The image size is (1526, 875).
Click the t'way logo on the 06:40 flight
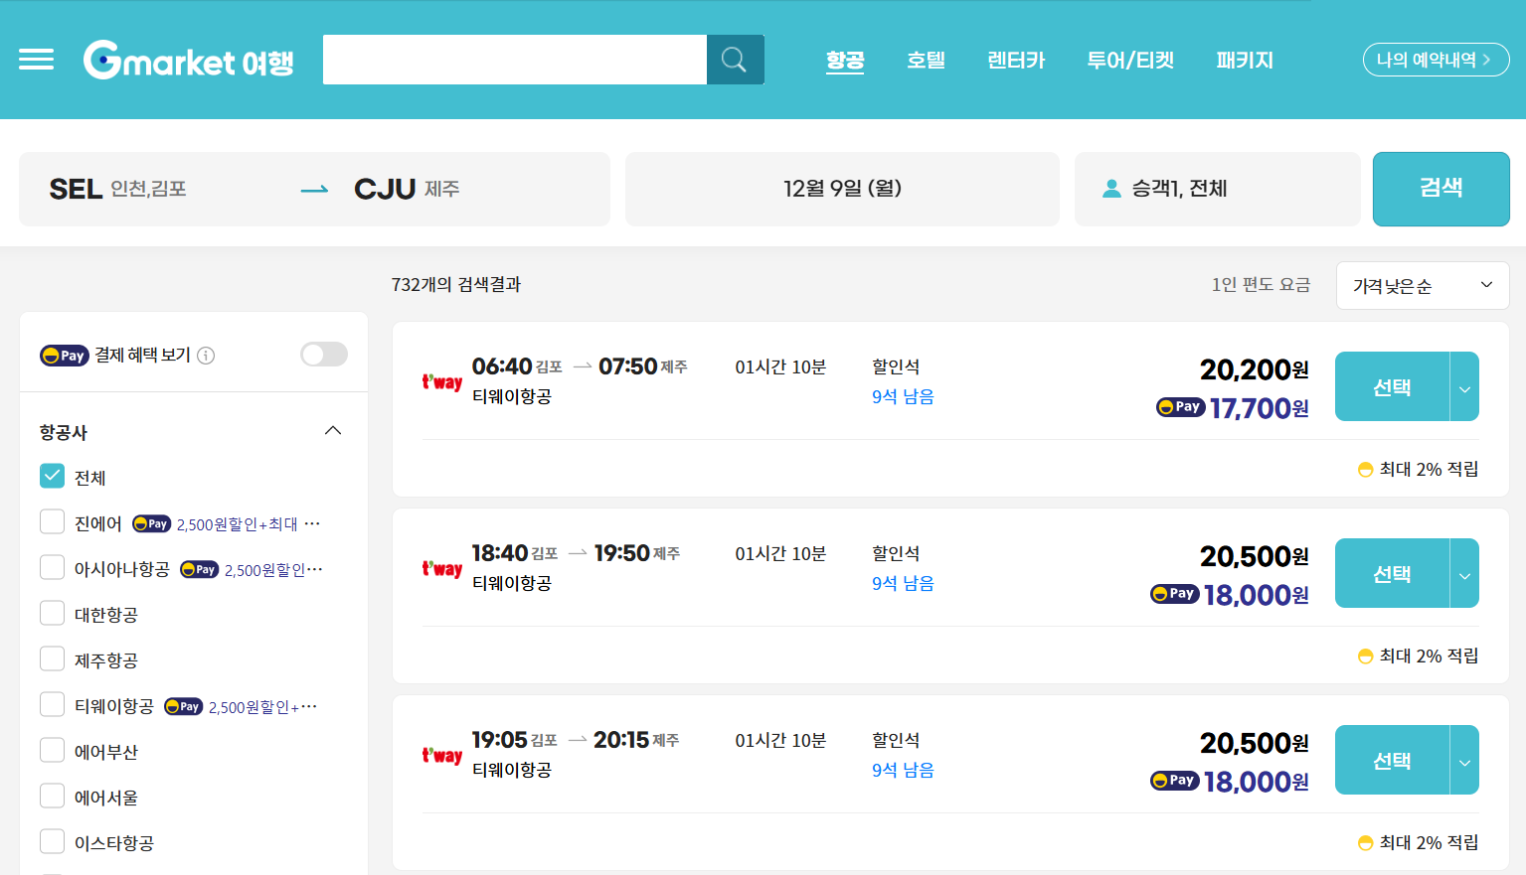click(x=442, y=382)
